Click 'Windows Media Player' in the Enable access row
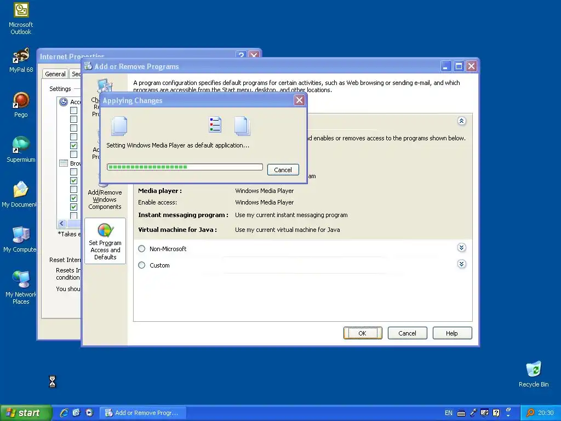561x421 pixels. [x=265, y=202]
